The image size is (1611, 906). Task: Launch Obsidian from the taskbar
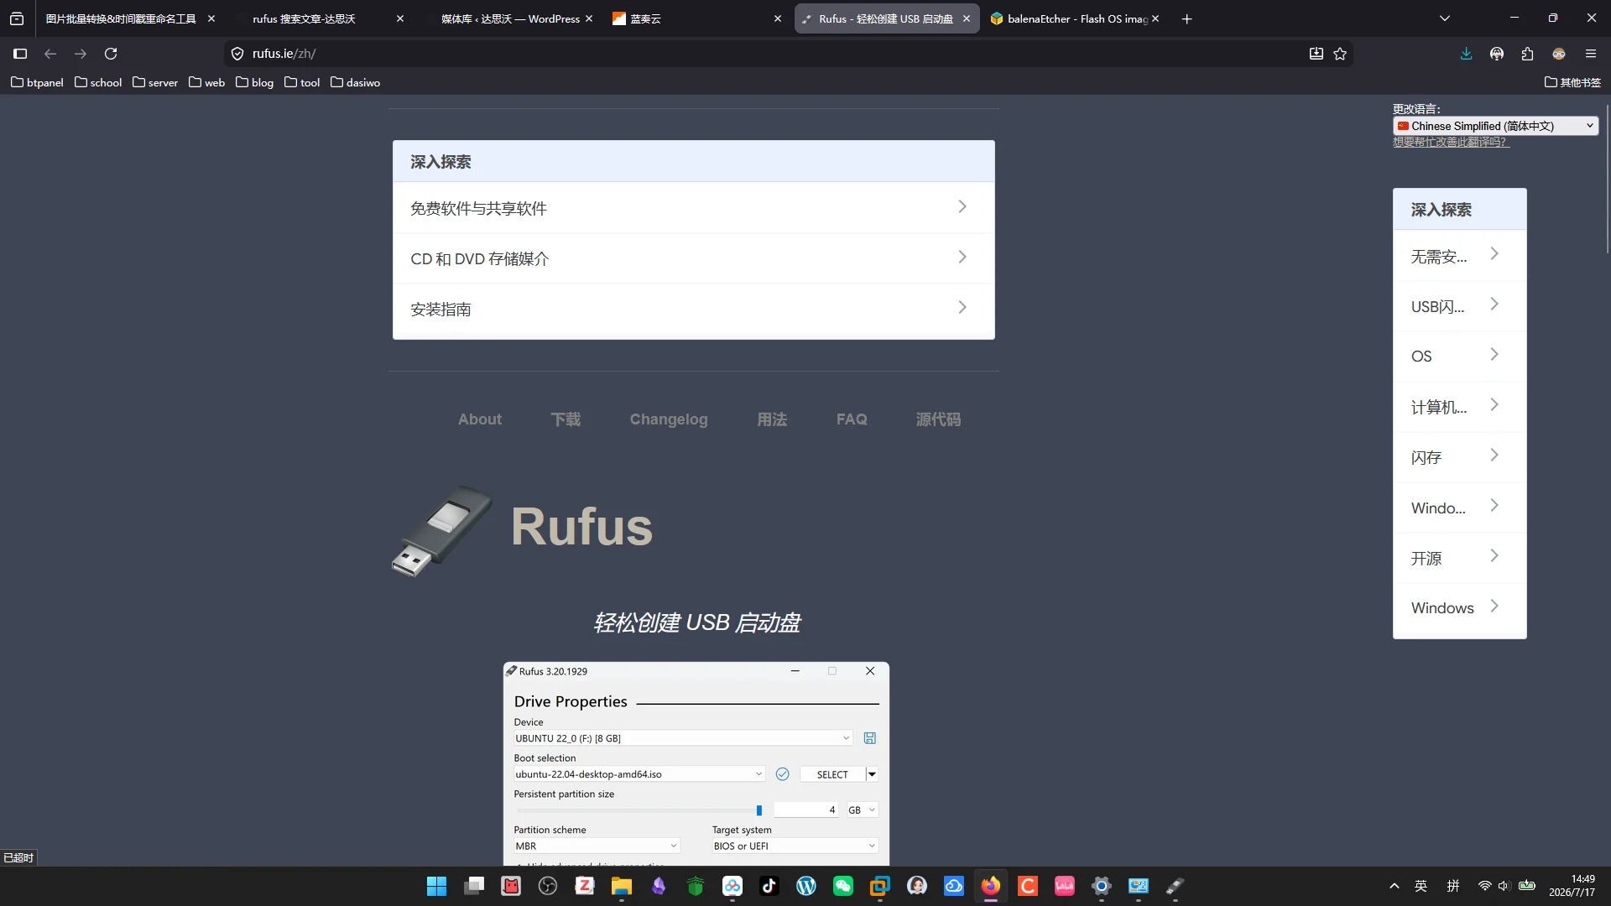tap(659, 886)
